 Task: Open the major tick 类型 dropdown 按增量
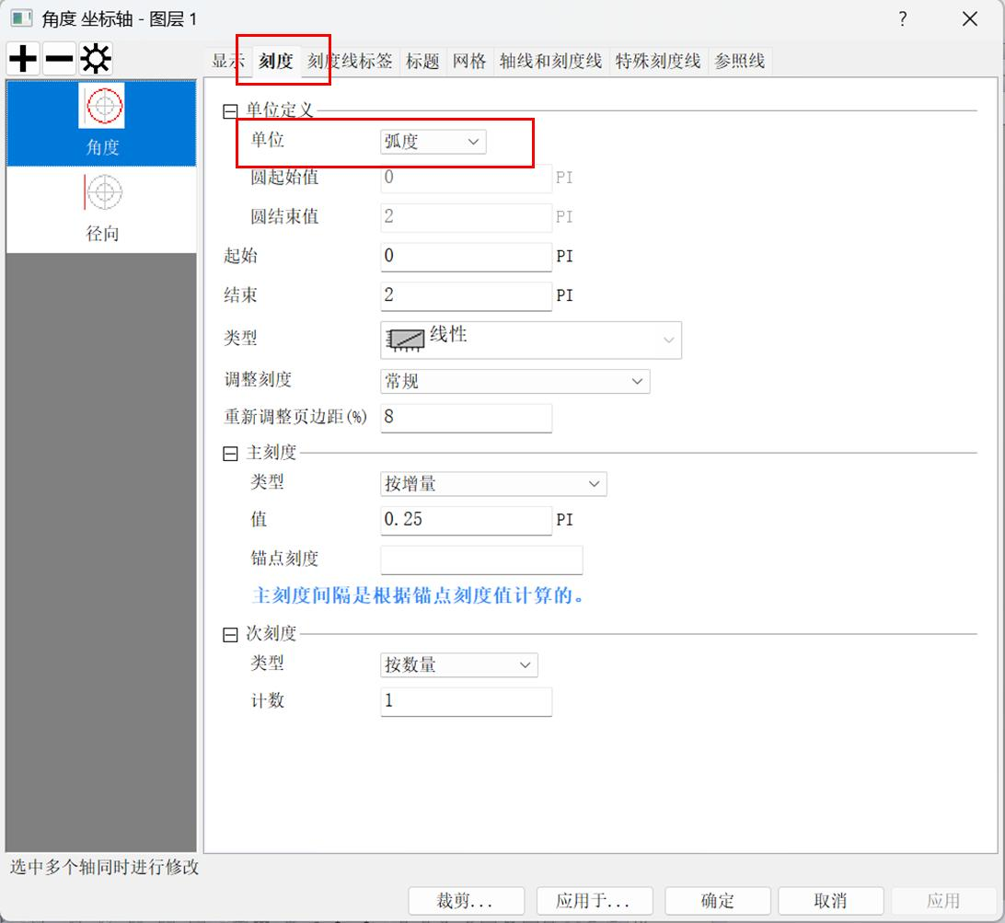click(x=493, y=484)
